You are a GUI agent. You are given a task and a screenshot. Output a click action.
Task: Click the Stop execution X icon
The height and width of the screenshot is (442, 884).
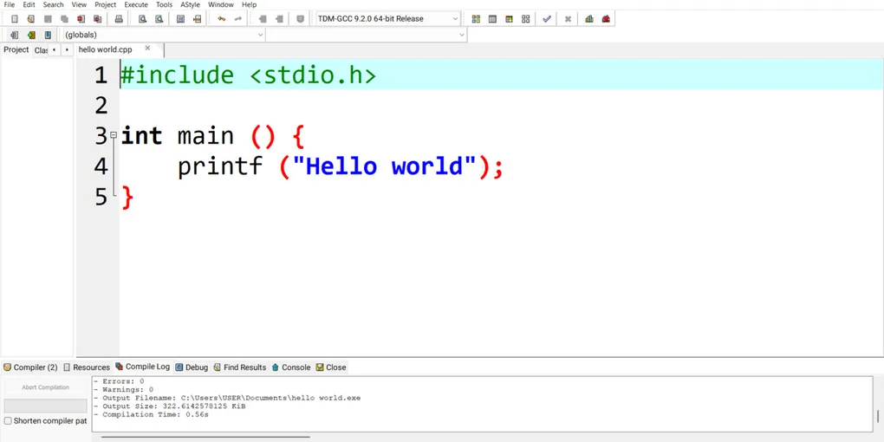click(x=568, y=18)
